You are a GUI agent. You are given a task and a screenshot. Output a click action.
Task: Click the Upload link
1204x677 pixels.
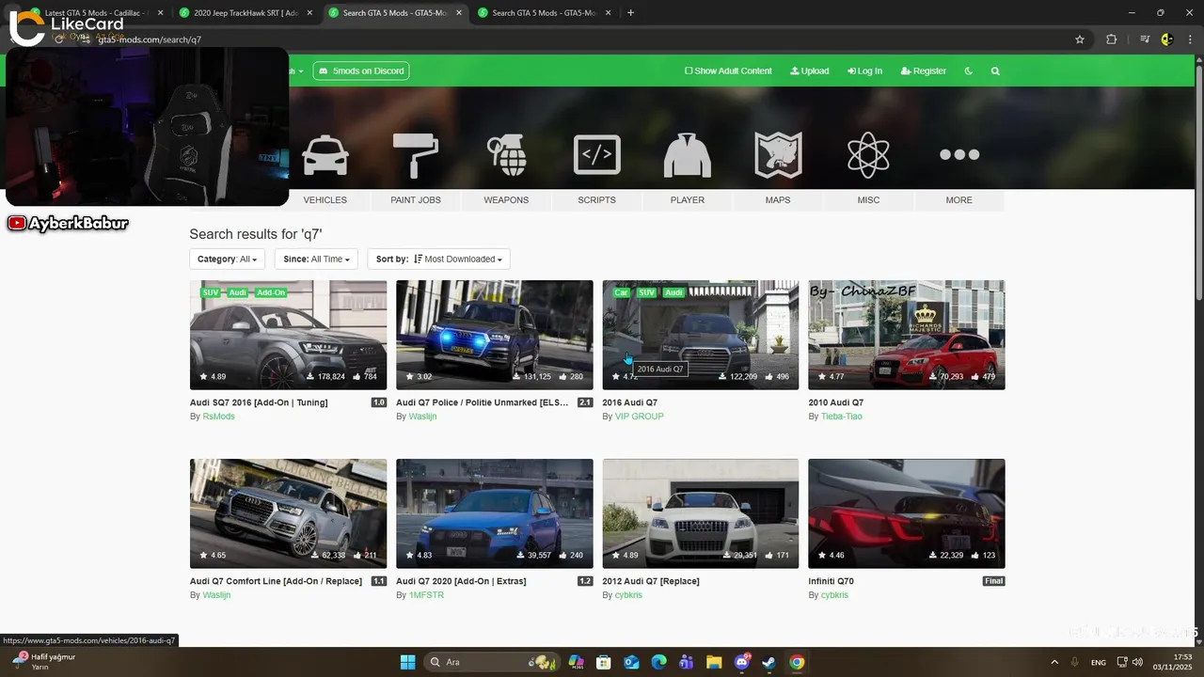click(x=810, y=71)
